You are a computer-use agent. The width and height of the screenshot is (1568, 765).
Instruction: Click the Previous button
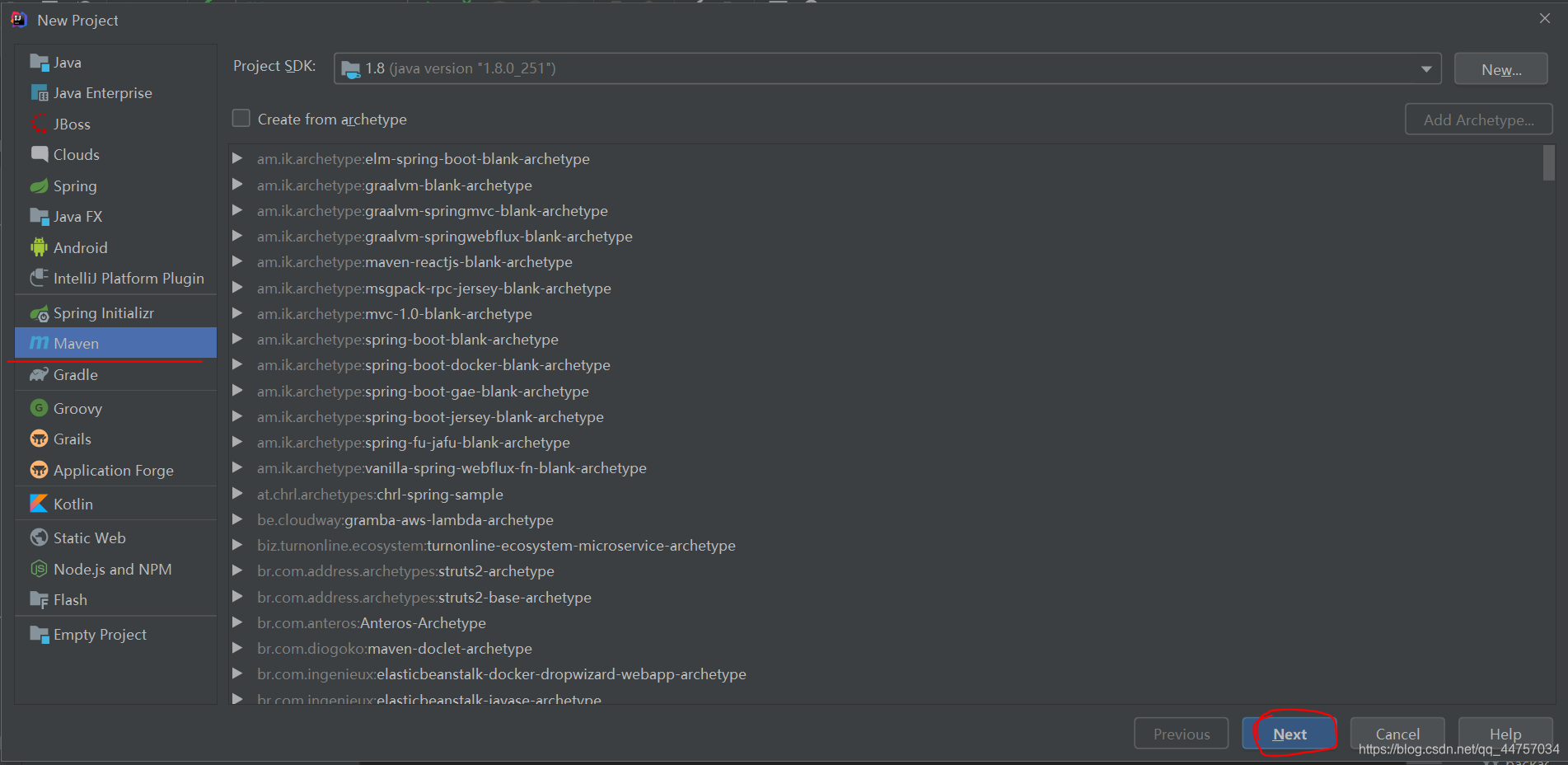[x=1181, y=734]
